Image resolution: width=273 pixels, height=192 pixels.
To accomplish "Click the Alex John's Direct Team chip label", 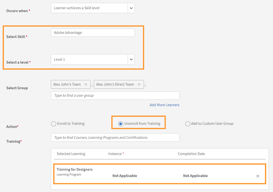I will [x=115, y=85].
